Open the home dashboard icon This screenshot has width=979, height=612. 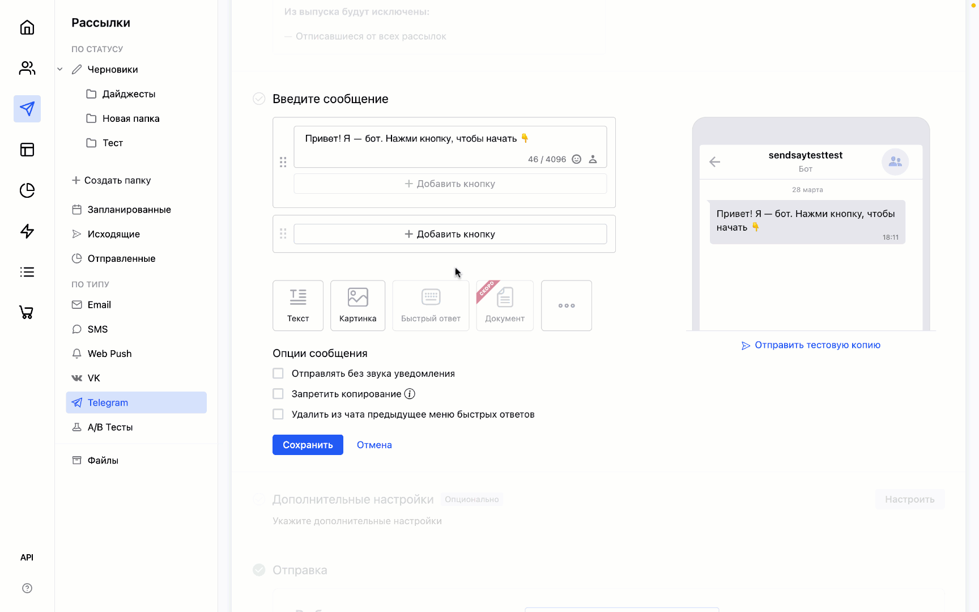pos(27,27)
